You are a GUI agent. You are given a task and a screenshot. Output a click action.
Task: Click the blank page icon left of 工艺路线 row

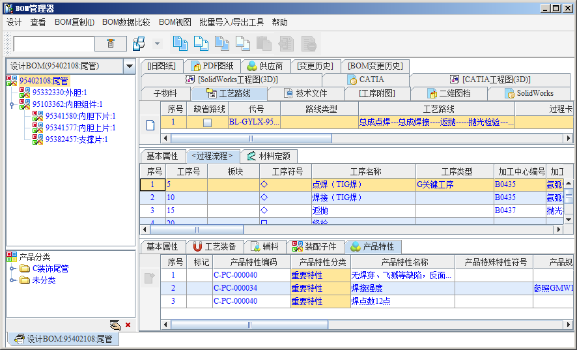(x=150, y=125)
